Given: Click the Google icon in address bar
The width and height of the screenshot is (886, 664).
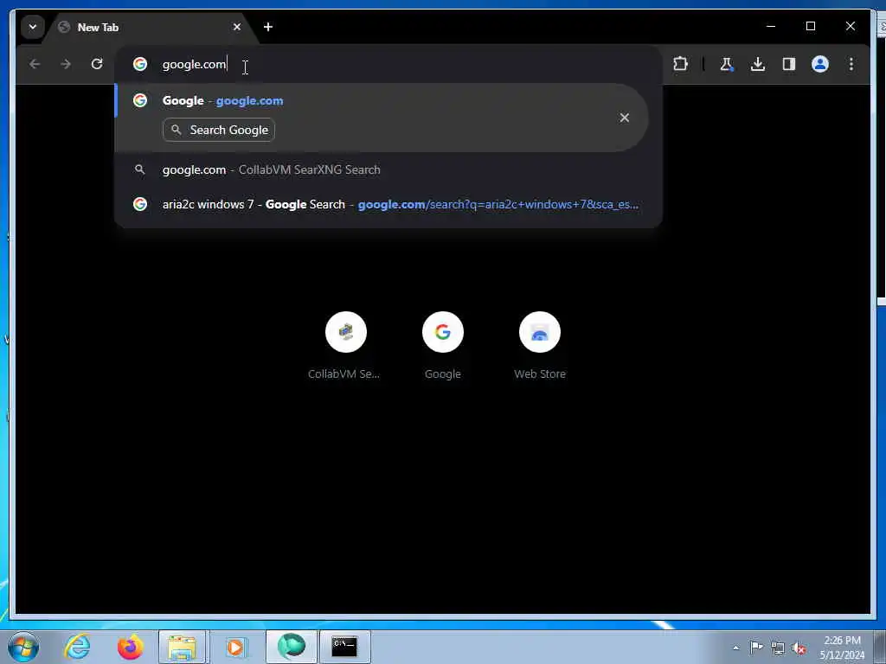Looking at the screenshot, I should click(140, 64).
